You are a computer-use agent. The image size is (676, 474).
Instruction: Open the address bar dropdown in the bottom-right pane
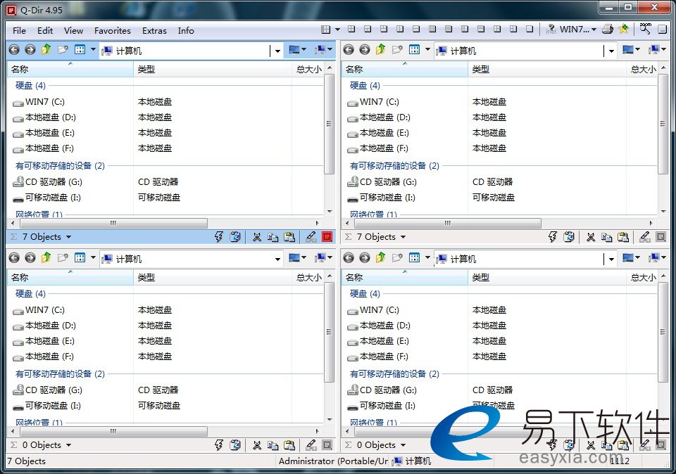(x=611, y=260)
